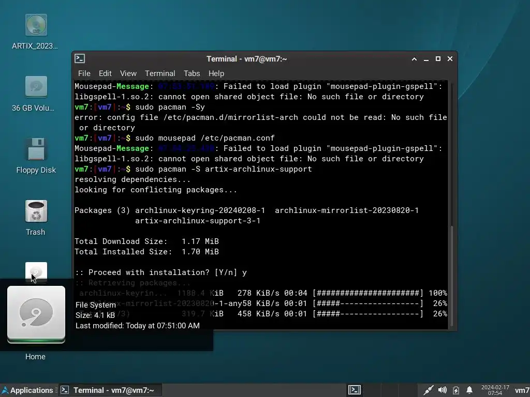Click the Terminal window title text
Screen dimensions: 530x397
point(247,59)
